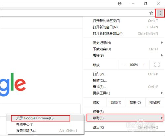
Task: Restore down the browser window
Action: pyautogui.click(x=146, y=4)
